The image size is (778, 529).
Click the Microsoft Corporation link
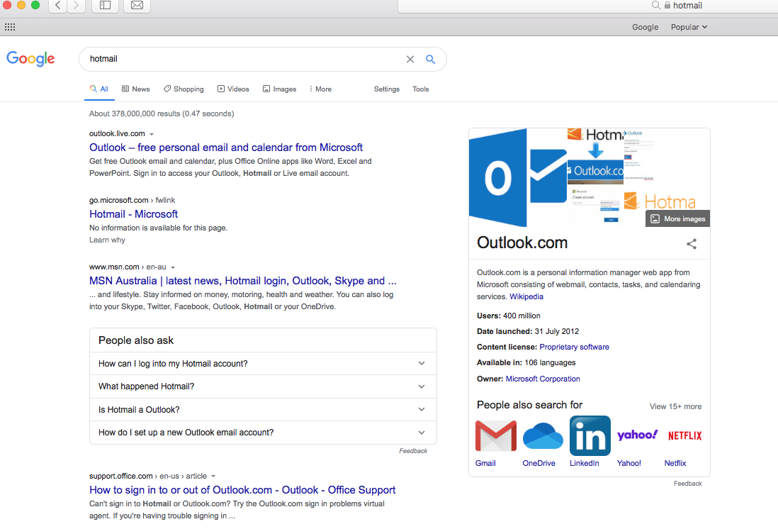coord(543,379)
